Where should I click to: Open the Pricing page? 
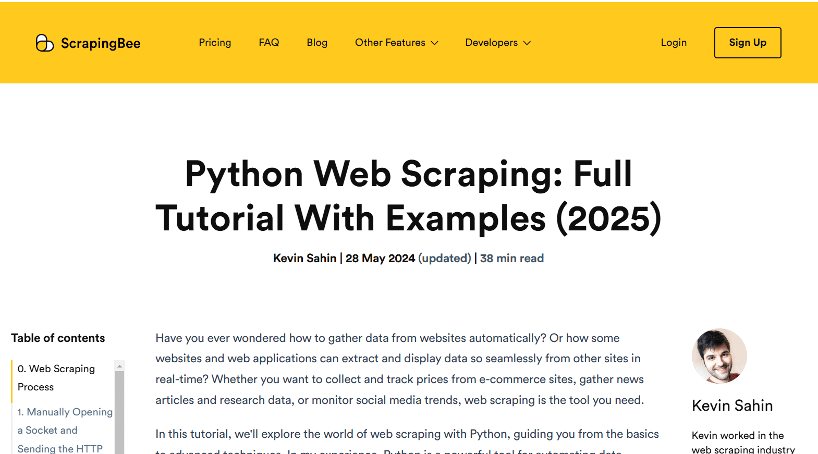coord(215,43)
